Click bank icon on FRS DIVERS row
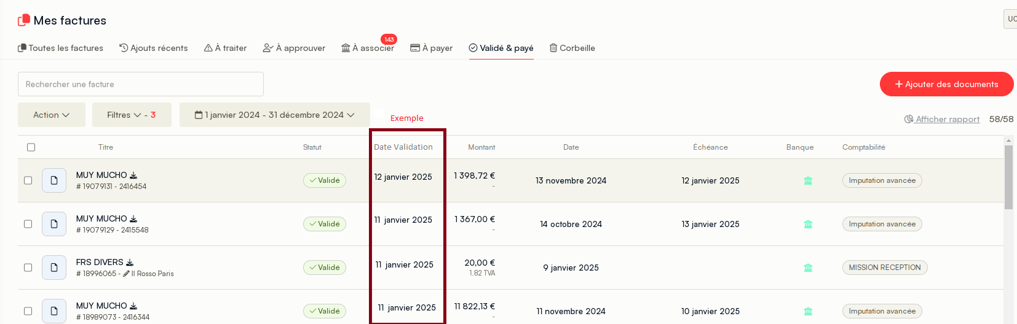 pyautogui.click(x=808, y=268)
